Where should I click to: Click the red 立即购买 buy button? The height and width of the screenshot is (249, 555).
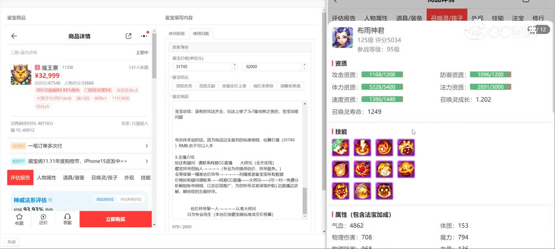(x=116, y=219)
